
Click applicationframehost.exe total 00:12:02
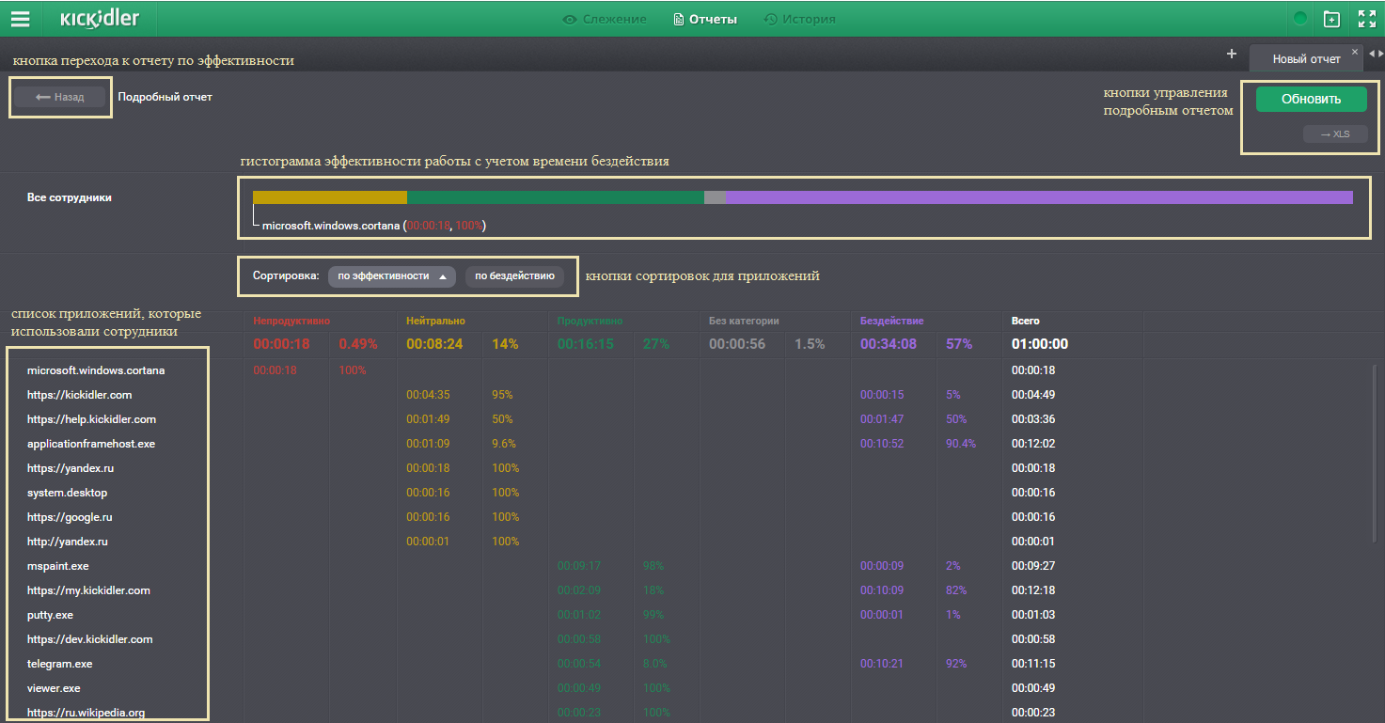pyautogui.click(x=1033, y=444)
